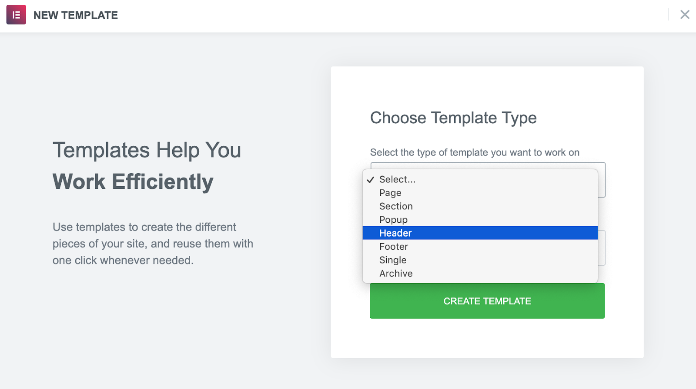Pick Section as the template type
Screen dimensions: 696x389
[x=396, y=206]
